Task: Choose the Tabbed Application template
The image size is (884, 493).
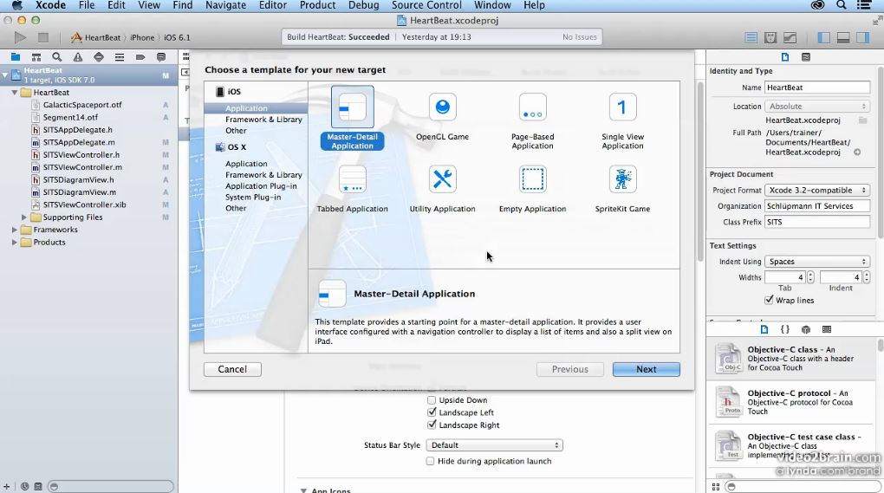Action: [x=353, y=189]
